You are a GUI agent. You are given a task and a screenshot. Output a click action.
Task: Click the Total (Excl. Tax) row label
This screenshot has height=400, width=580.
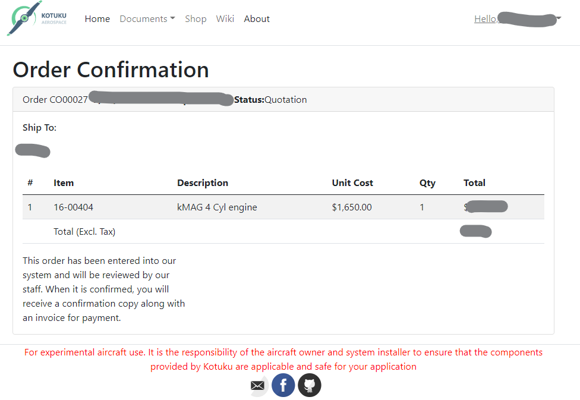[x=84, y=232]
